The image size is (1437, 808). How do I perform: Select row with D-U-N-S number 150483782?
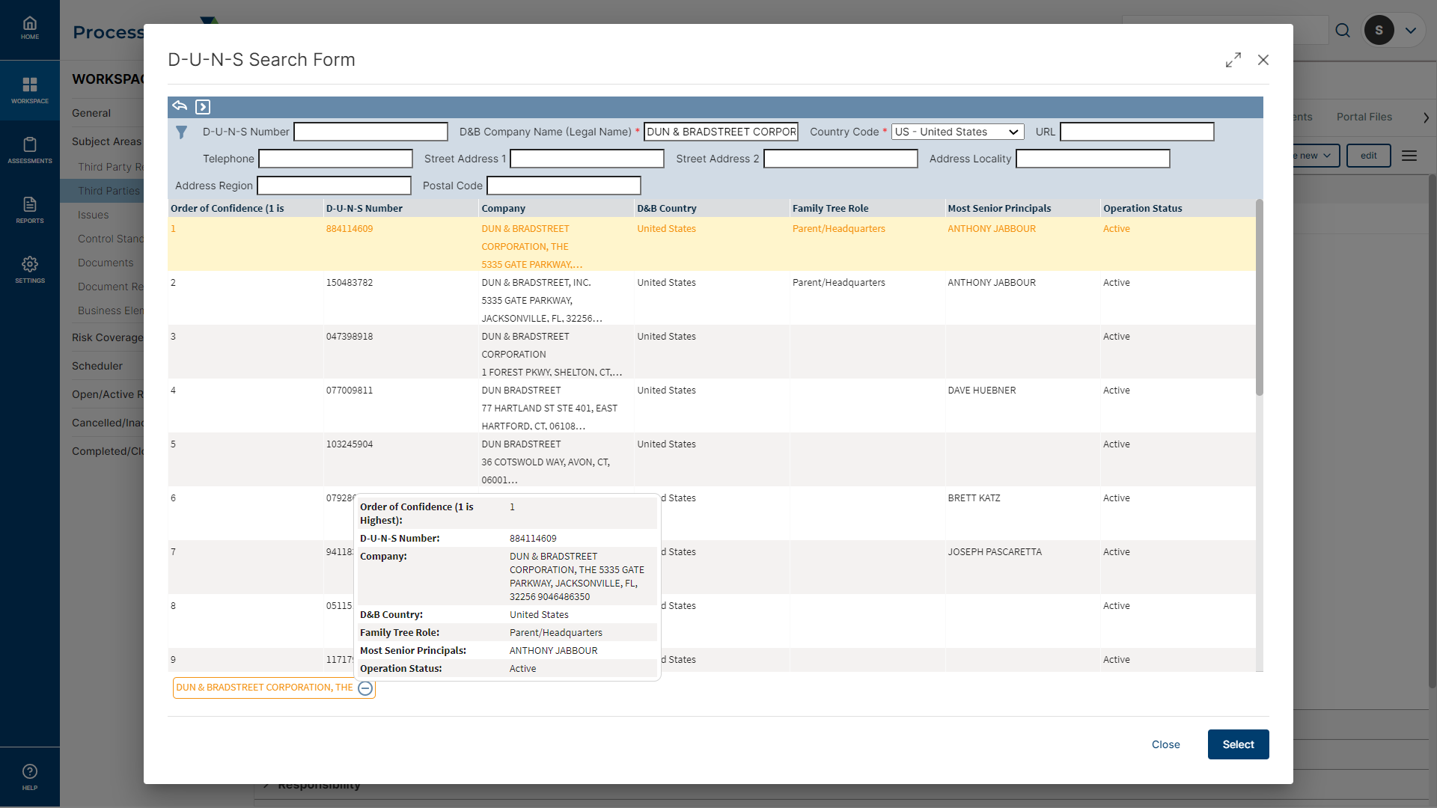(711, 298)
